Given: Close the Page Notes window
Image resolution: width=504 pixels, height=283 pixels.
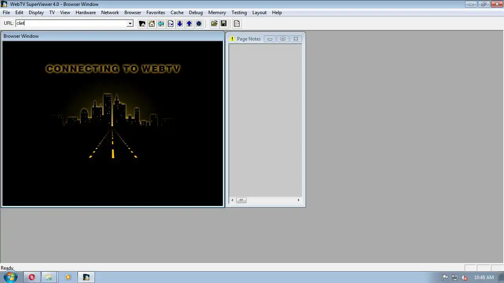Looking at the screenshot, I should 296,39.
